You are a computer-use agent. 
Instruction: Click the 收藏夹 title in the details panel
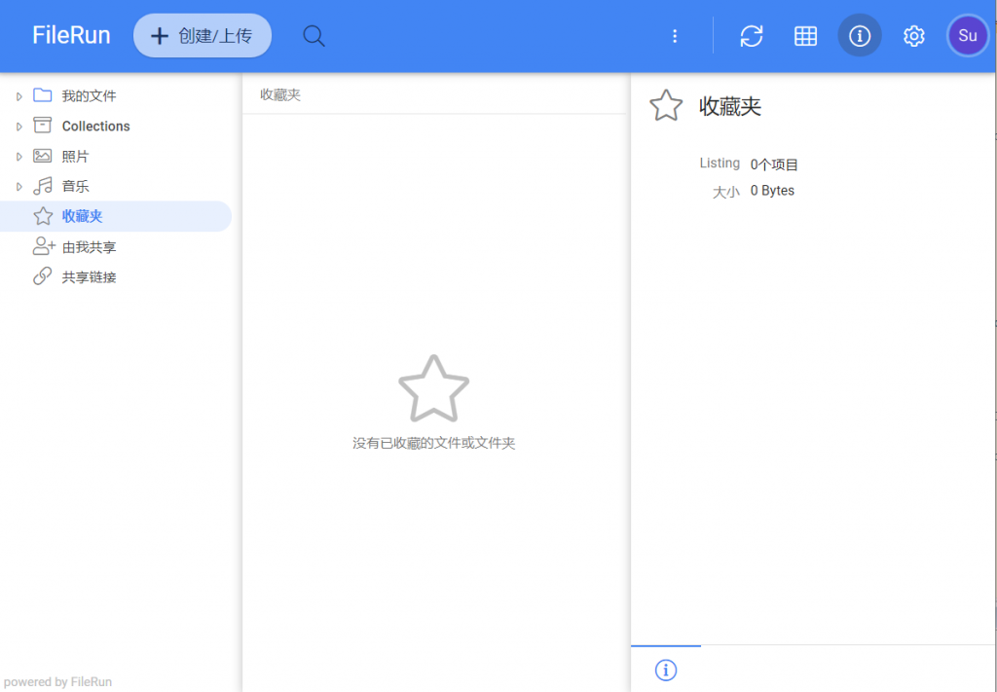click(x=730, y=106)
